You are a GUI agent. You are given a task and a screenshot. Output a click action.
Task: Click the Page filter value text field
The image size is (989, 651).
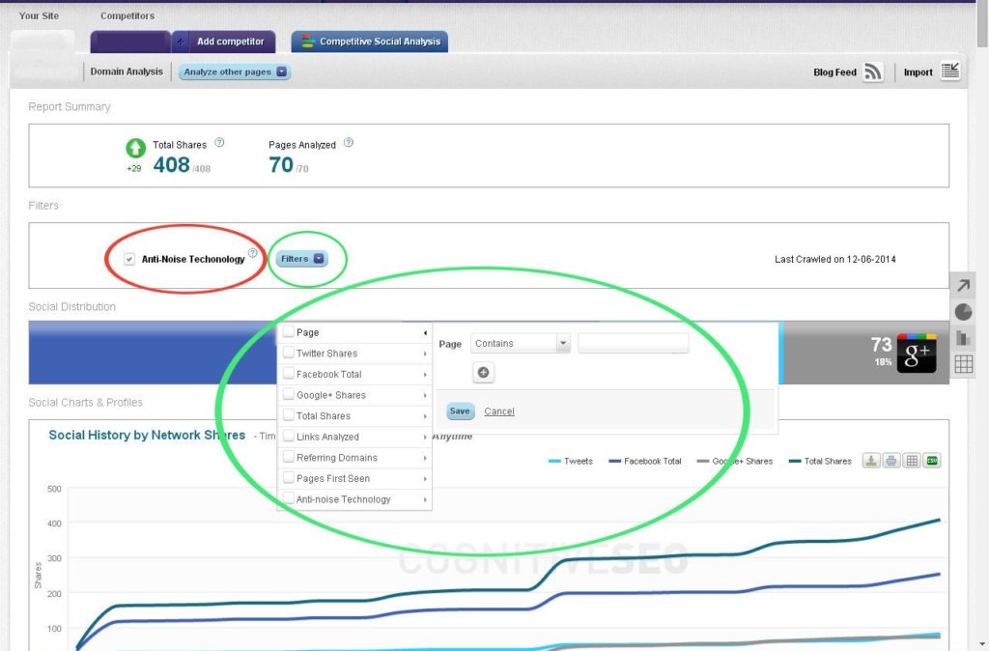634,343
